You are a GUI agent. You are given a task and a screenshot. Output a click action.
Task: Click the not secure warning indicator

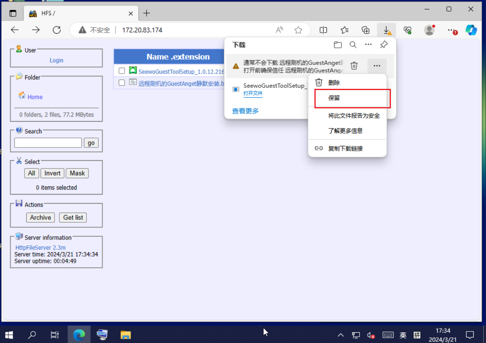pyautogui.click(x=94, y=30)
